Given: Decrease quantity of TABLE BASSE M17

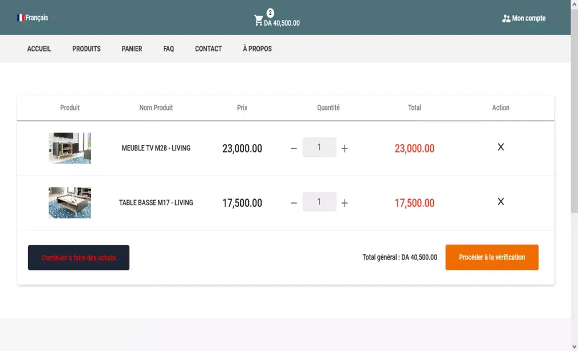Looking at the screenshot, I should [294, 203].
